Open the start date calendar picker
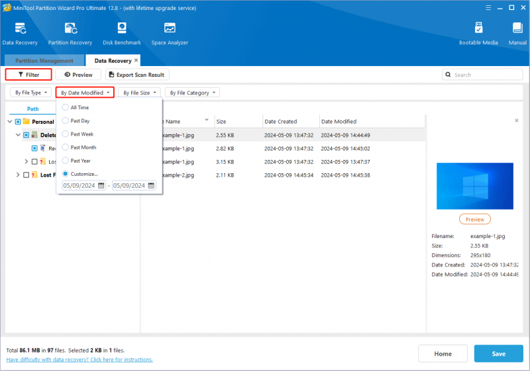 click(101, 185)
